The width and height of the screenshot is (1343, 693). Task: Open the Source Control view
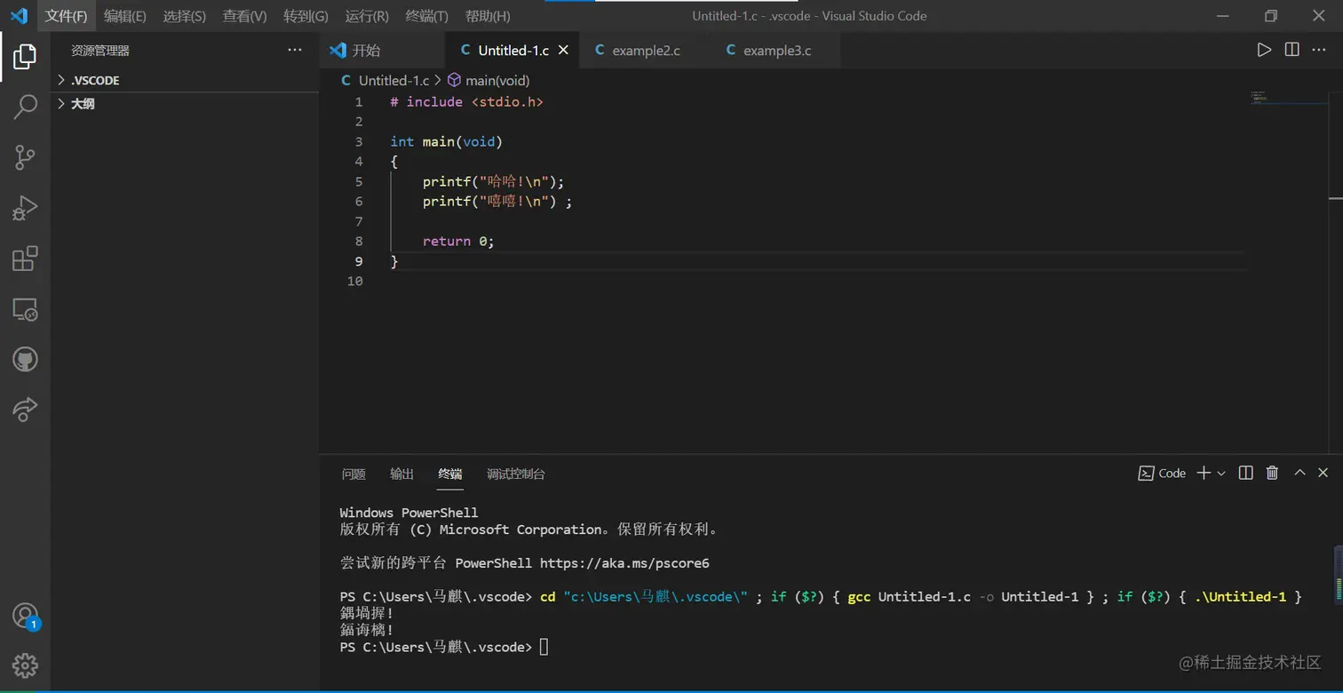(24, 157)
